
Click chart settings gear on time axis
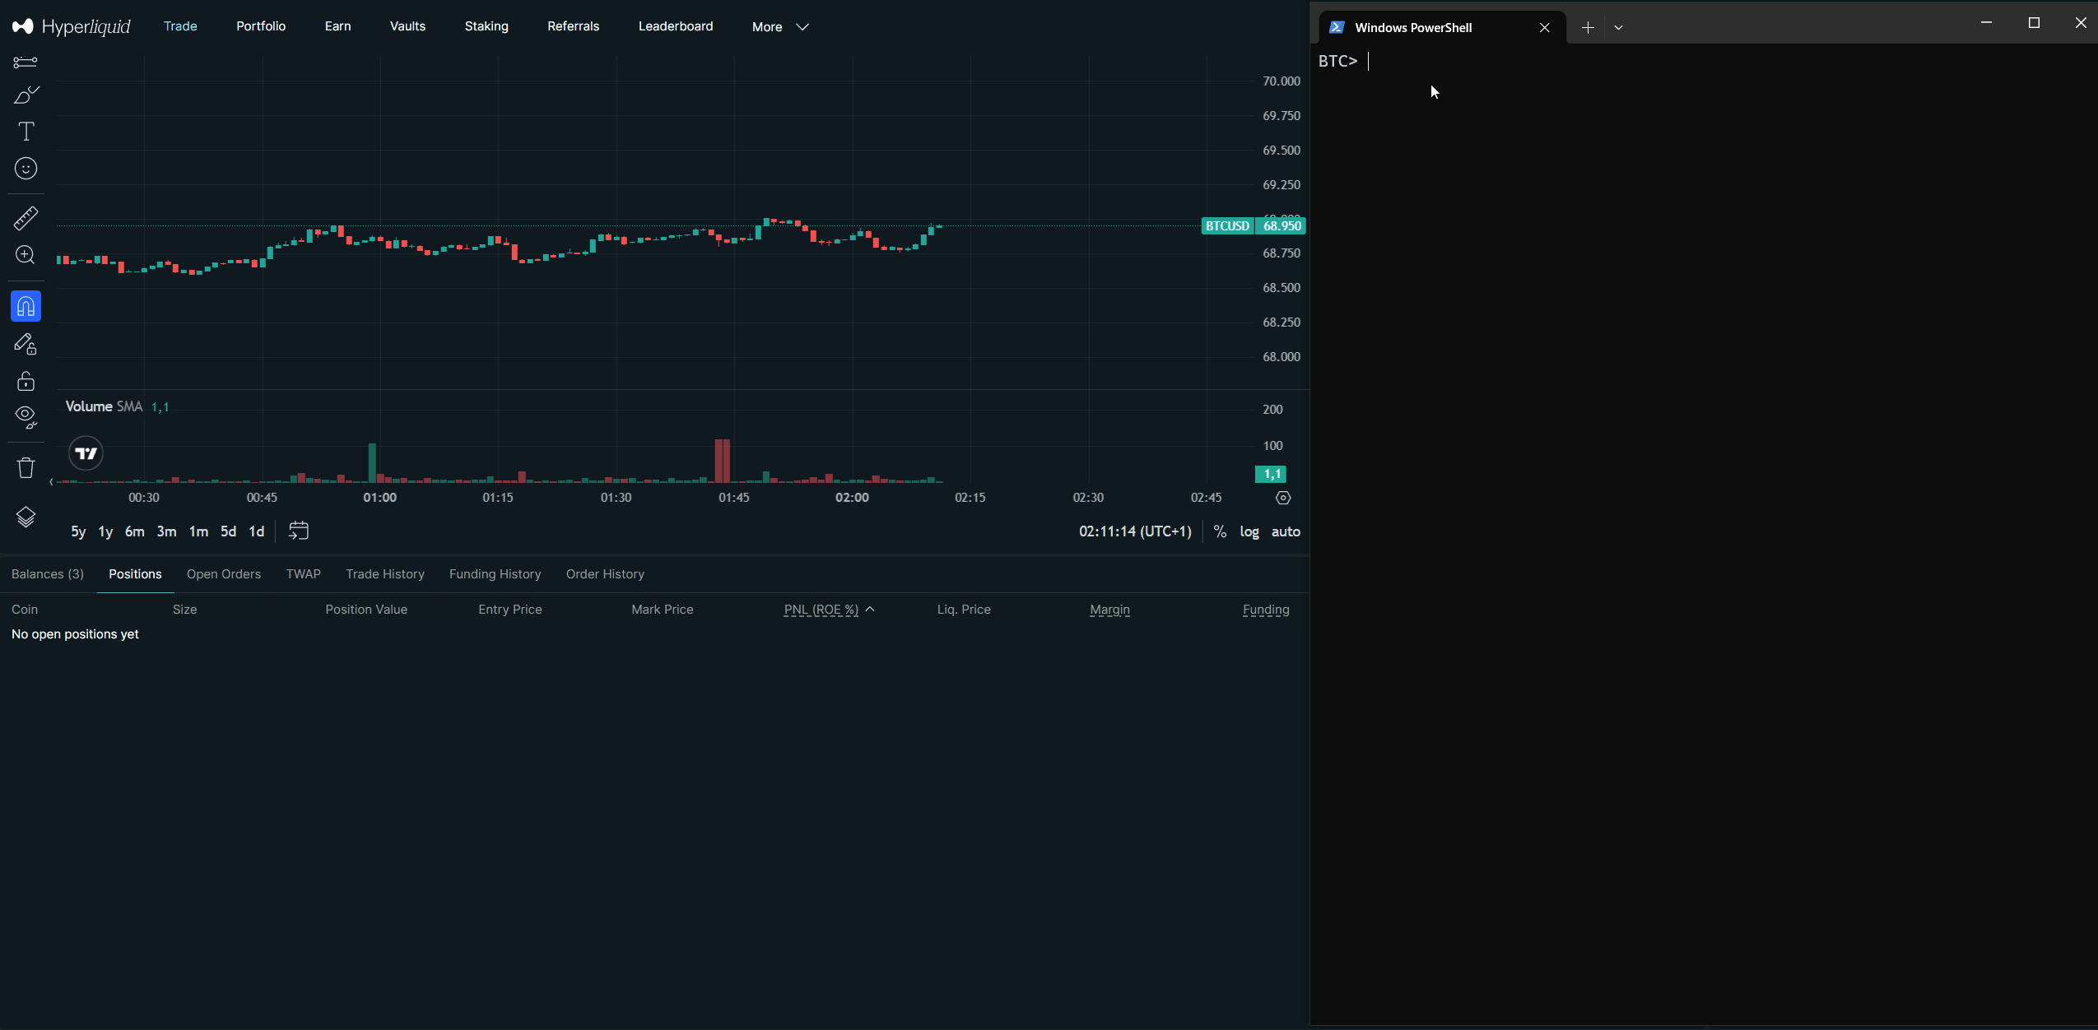[1282, 498]
